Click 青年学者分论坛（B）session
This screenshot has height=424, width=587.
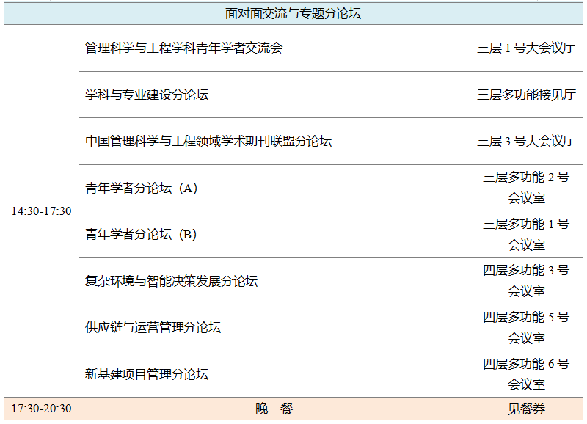point(142,235)
